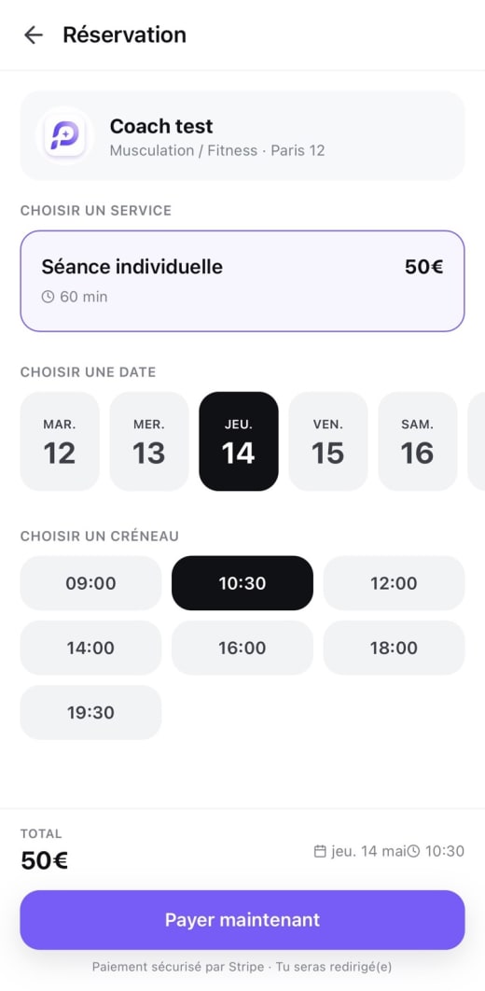485x991 pixels.
Task: Select the highlighted 10:30 time slot
Action: coord(242,582)
